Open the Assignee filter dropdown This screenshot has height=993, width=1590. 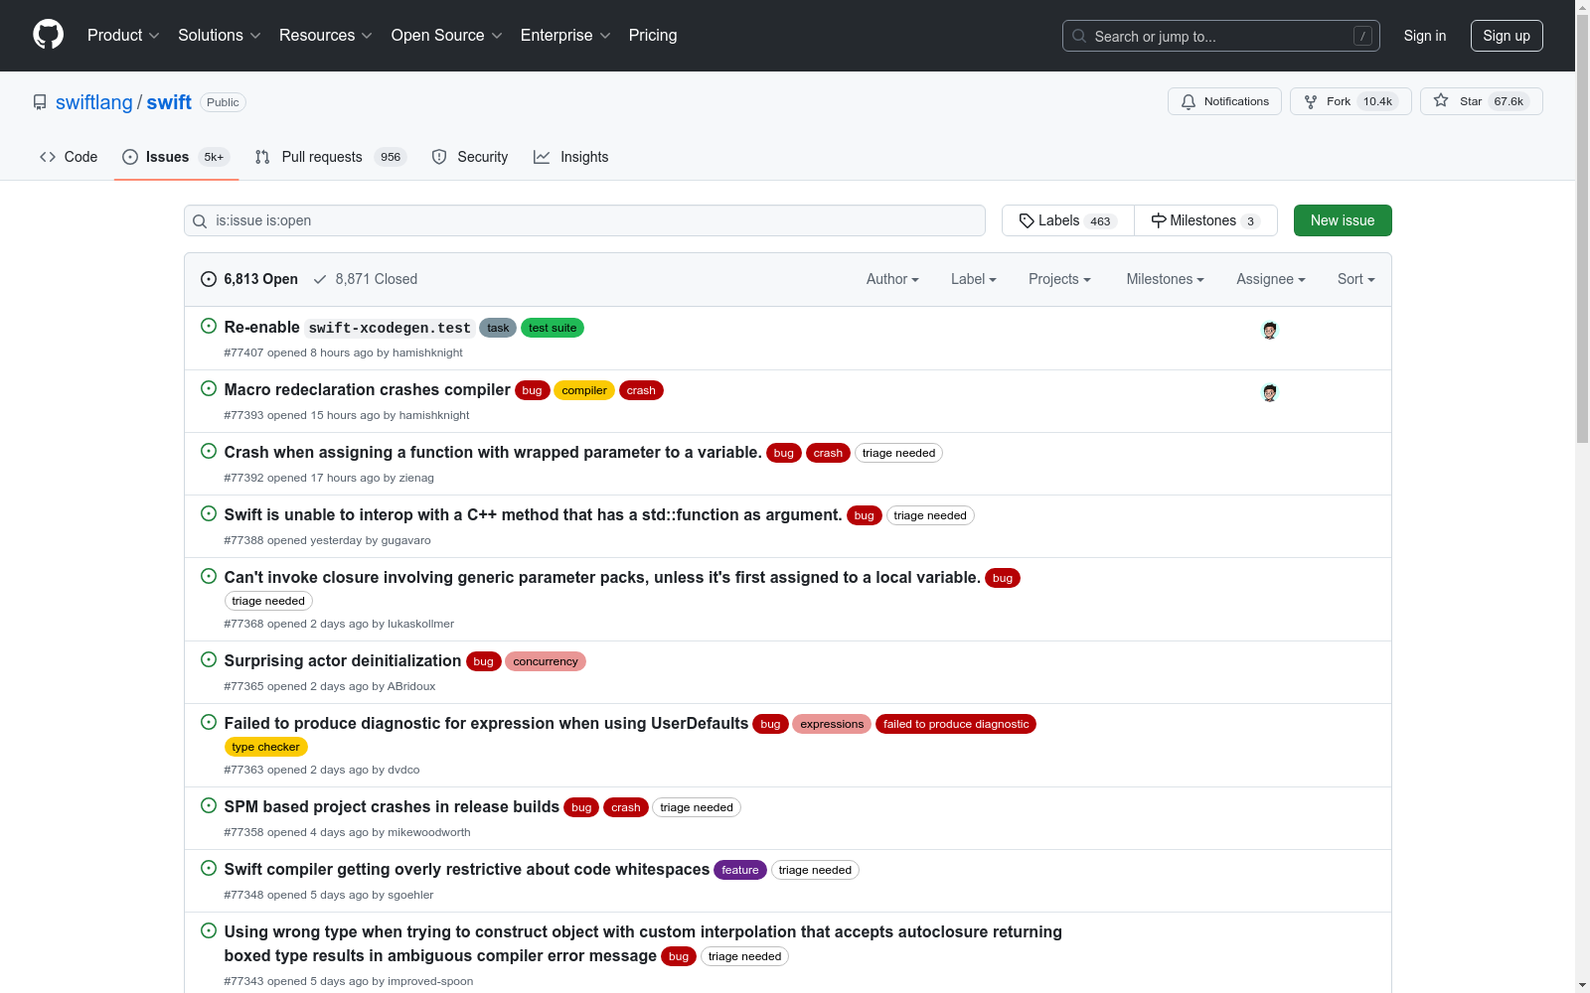[1271, 279]
